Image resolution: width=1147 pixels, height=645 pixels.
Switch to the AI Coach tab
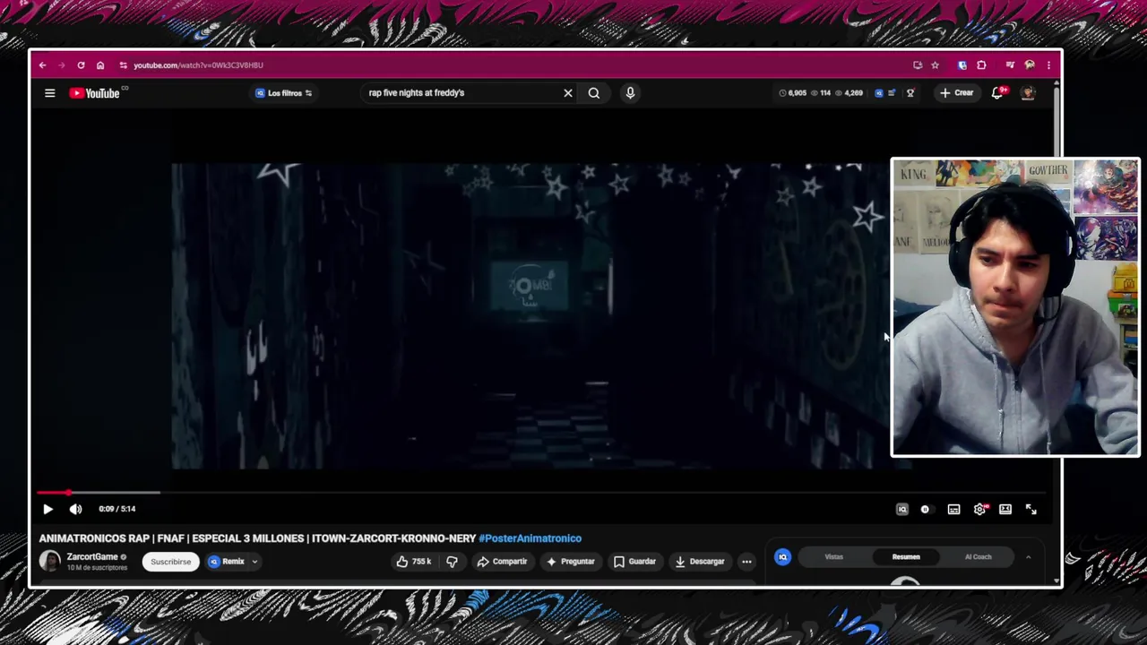(x=979, y=557)
